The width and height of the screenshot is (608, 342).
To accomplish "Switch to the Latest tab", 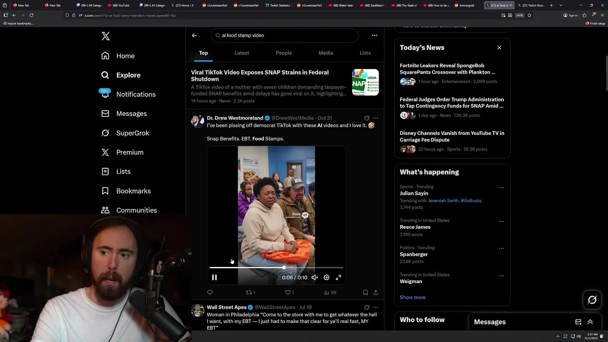I will coord(242,53).
